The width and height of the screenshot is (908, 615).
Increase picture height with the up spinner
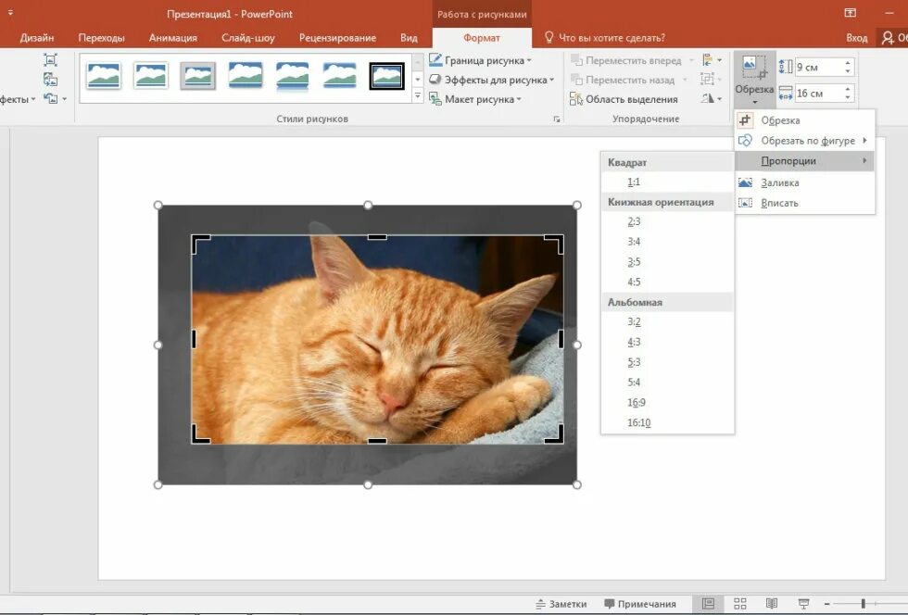[848, 63]
